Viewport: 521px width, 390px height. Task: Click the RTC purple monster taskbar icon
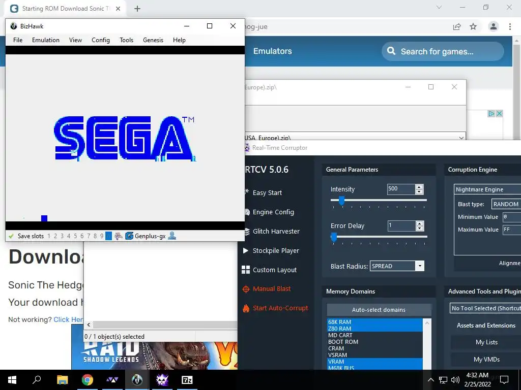162,380
